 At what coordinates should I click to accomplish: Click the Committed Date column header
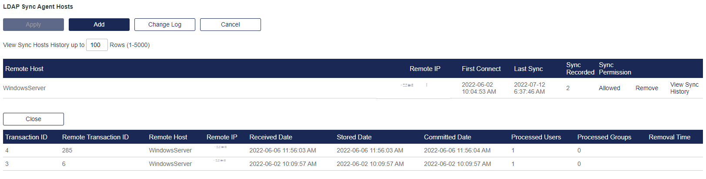tap(447, 137)
